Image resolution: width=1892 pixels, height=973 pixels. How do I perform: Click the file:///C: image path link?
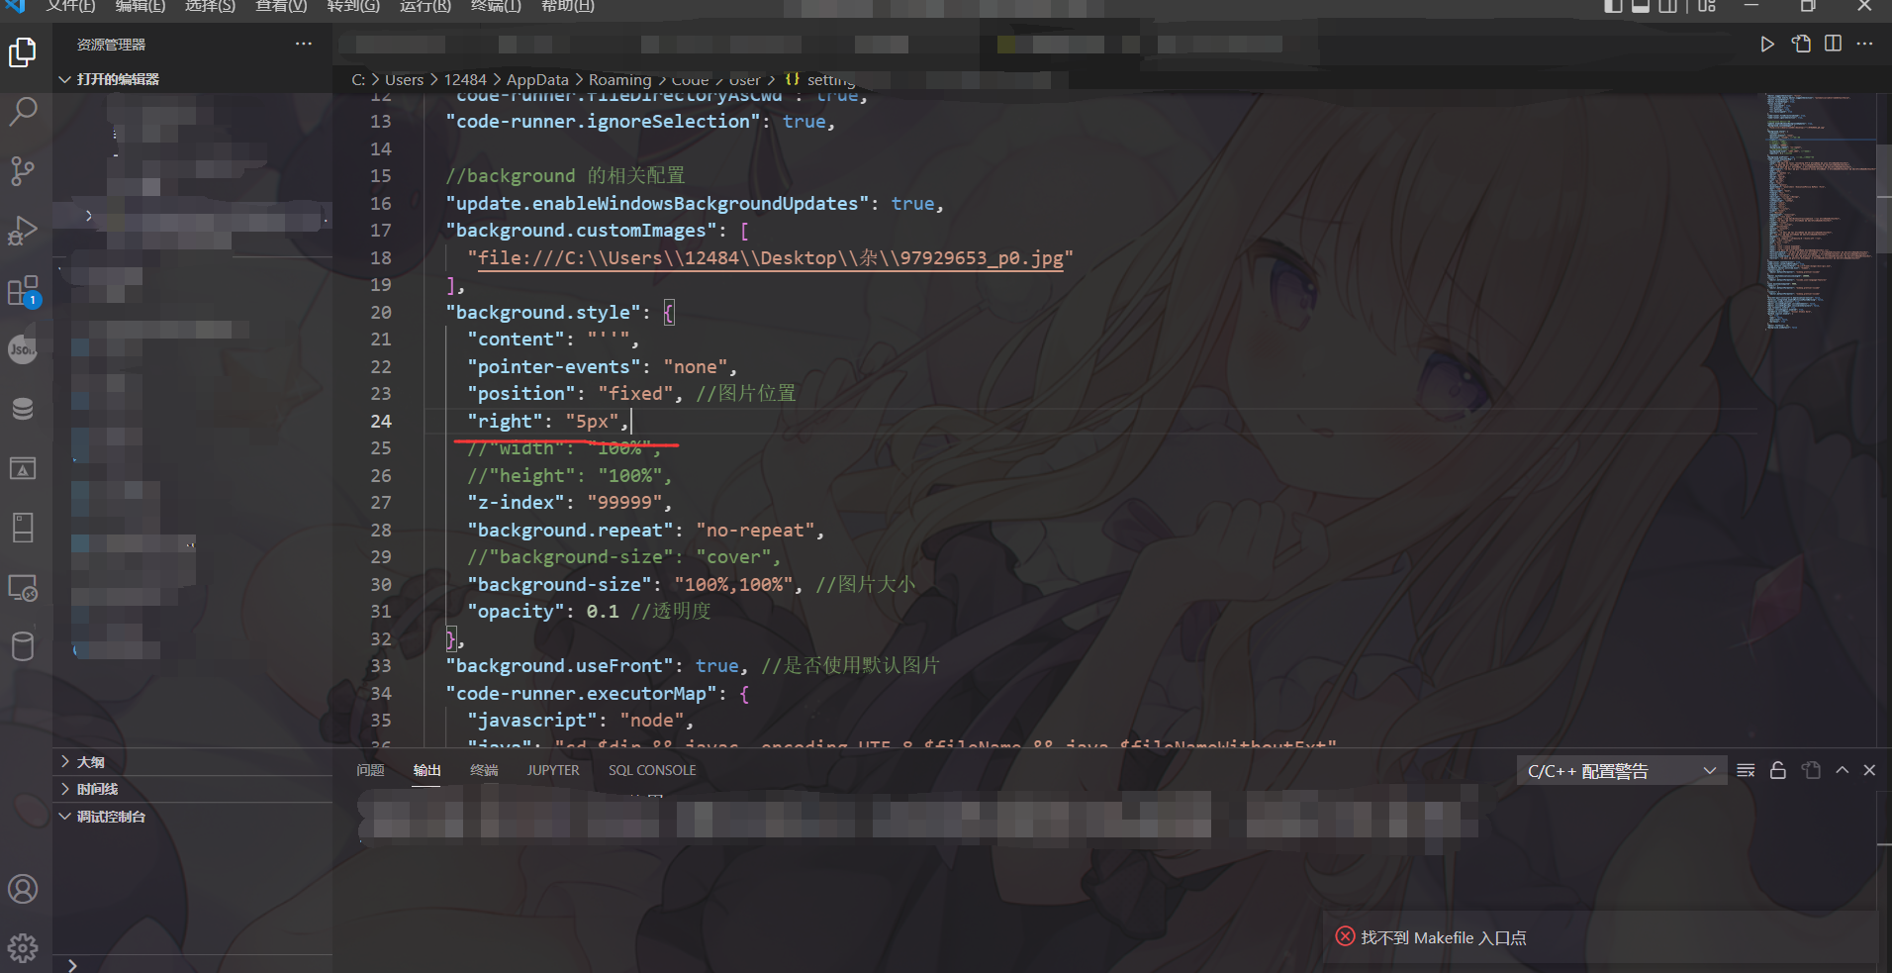(770, 258)
